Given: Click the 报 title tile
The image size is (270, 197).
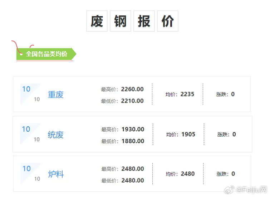Looking at the screenshot, I should [x=144, y=21].
